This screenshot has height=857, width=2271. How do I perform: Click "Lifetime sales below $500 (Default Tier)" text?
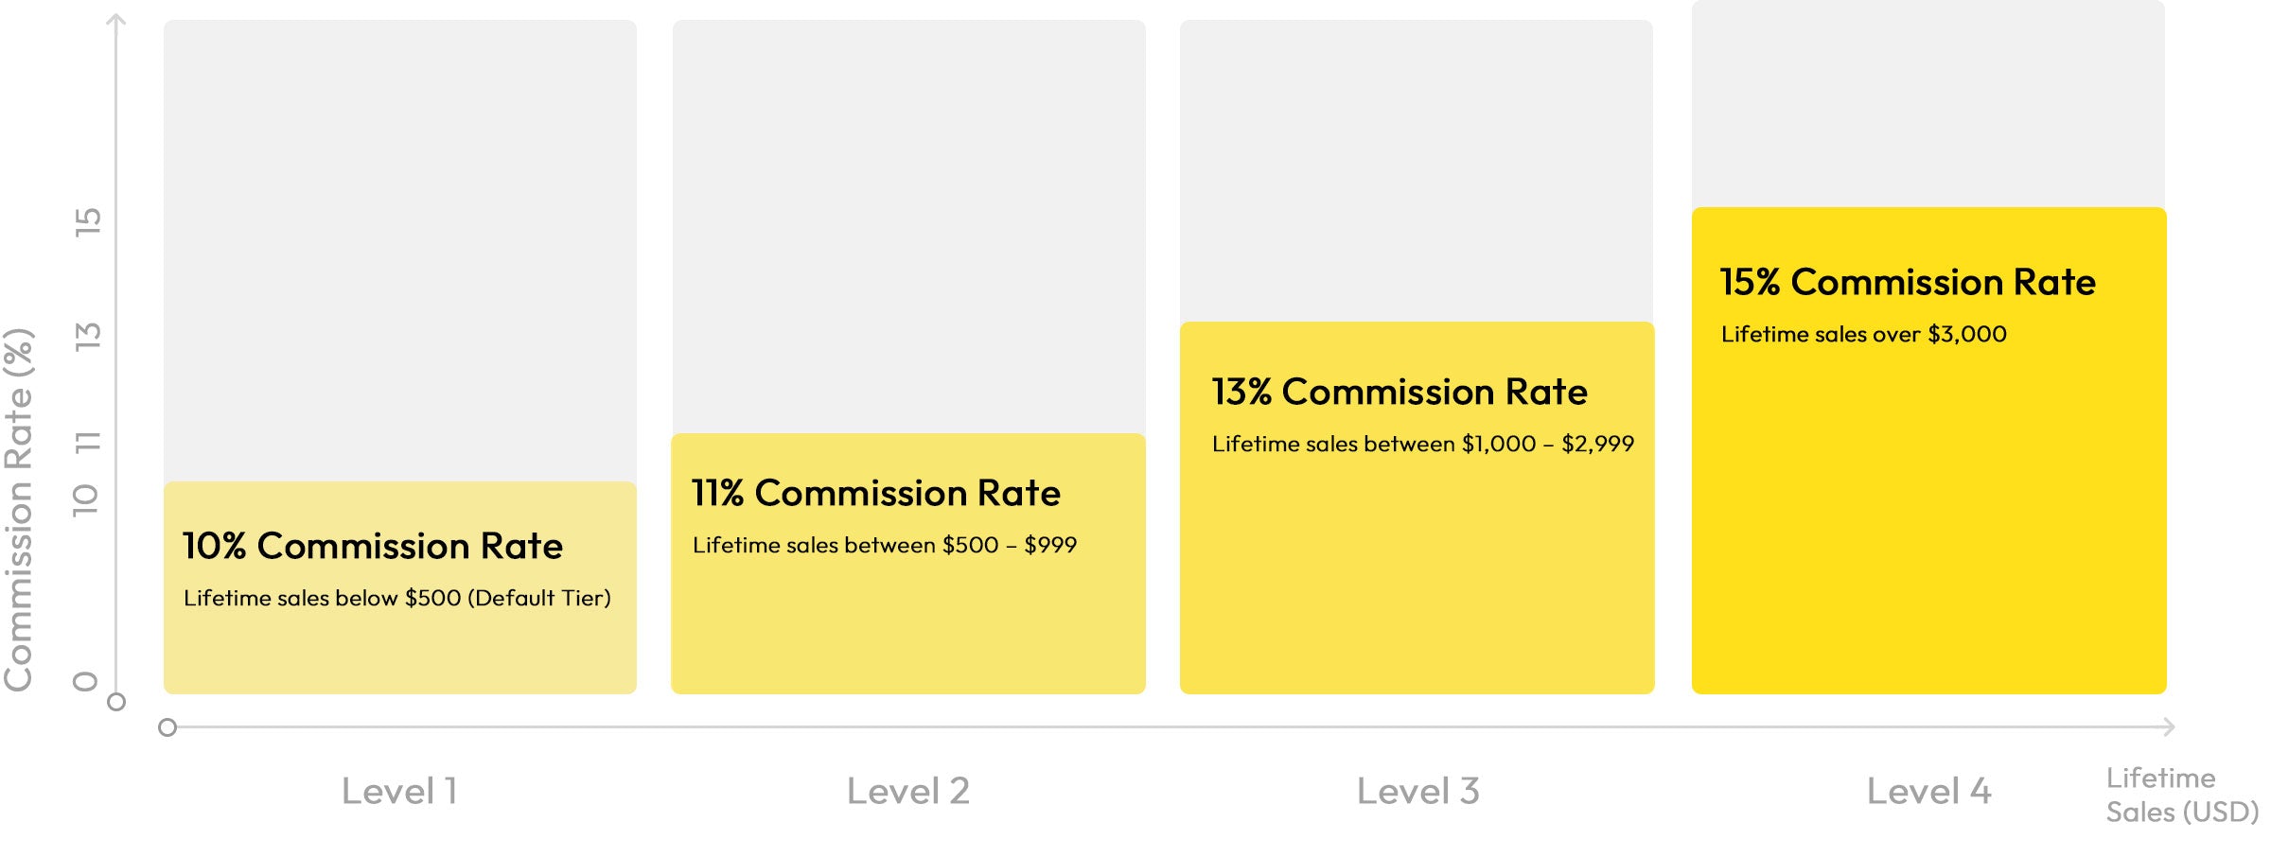tap(397, 598)
